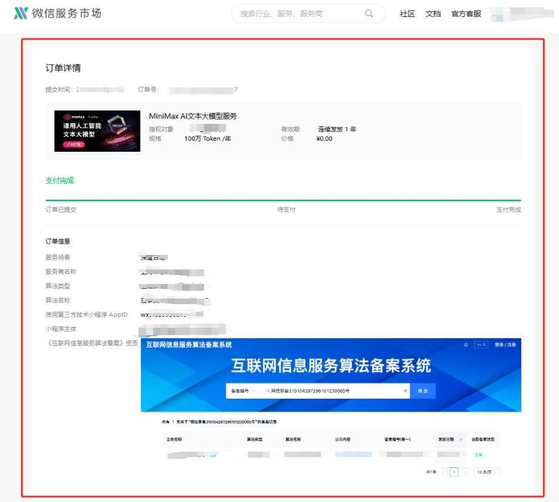
Task: Click the 《互联网信息服务算法备案》资质 label
Action: tap(92, 343)
